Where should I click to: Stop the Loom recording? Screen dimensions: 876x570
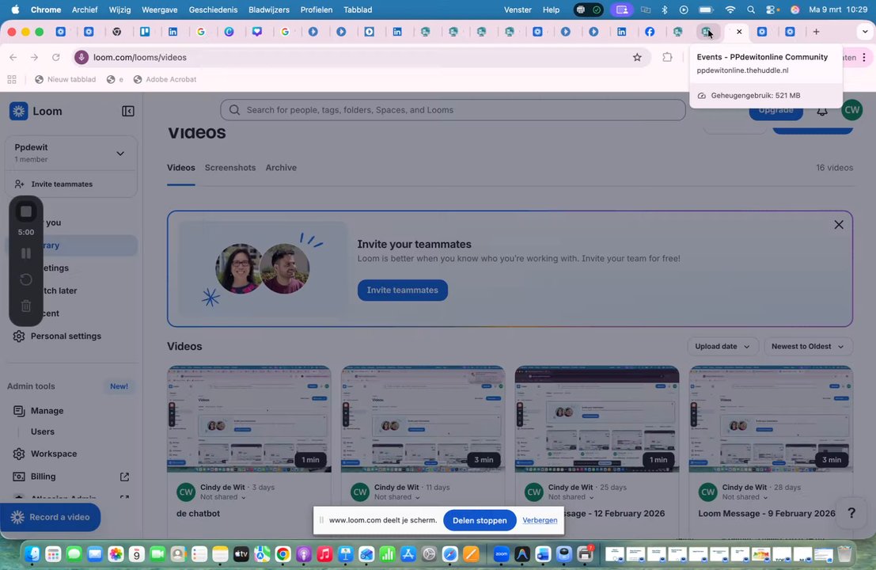(25, 212)
